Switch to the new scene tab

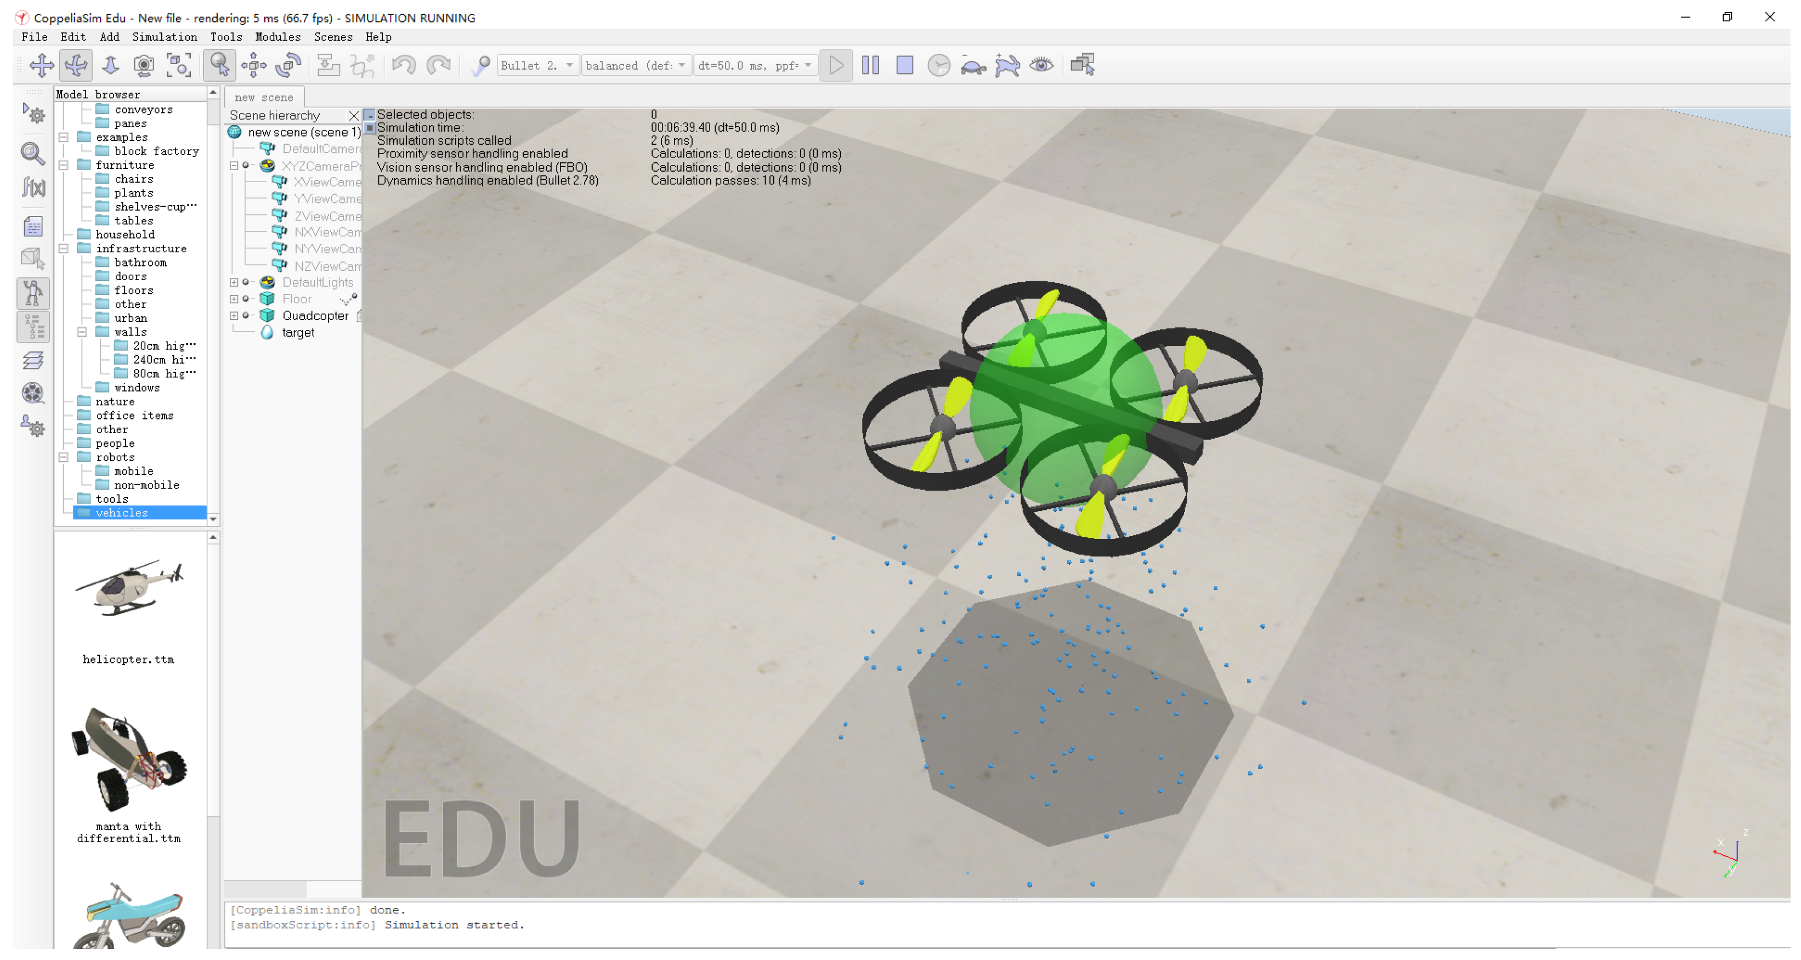[264, 98]
